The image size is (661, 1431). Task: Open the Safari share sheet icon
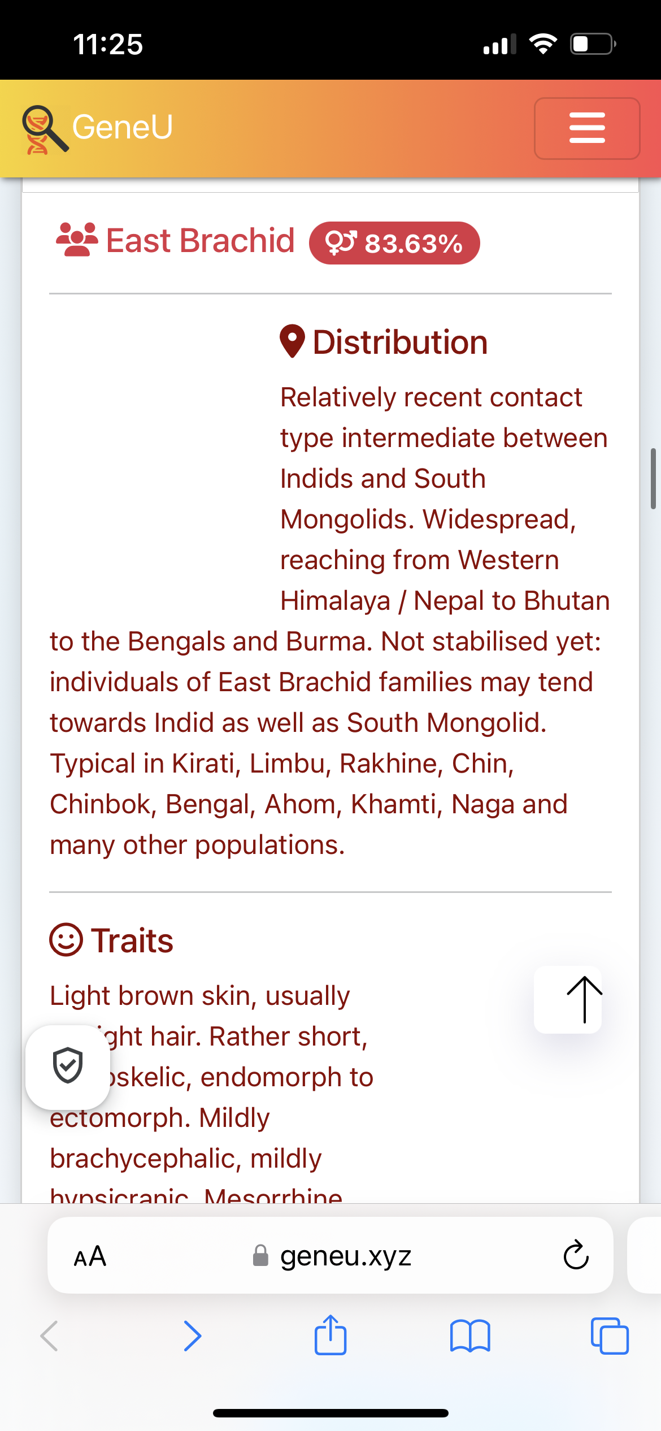[330, 1334]
